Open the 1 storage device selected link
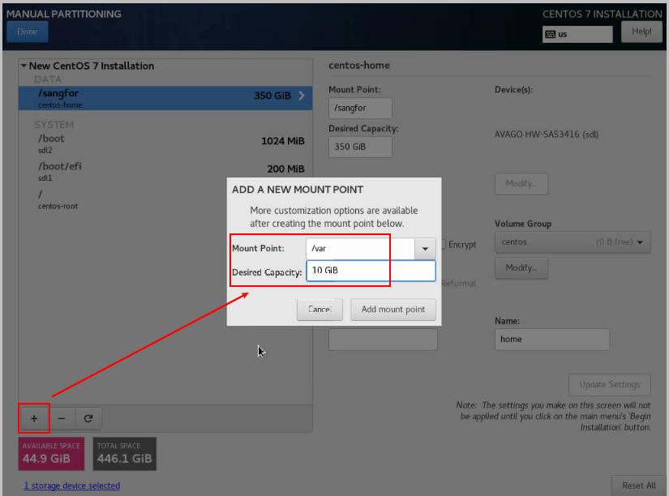Screen dimensions: 669x496 click(x=71, y=485)
